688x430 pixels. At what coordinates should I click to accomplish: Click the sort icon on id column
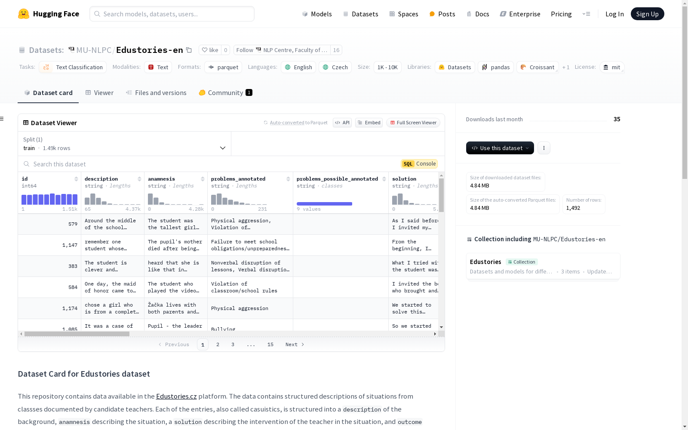tap(76, 179)
